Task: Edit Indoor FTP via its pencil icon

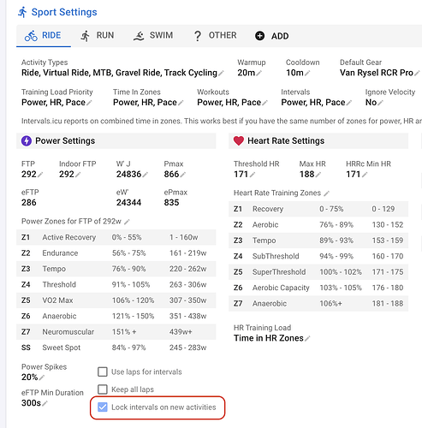Action: coord(78,175)
